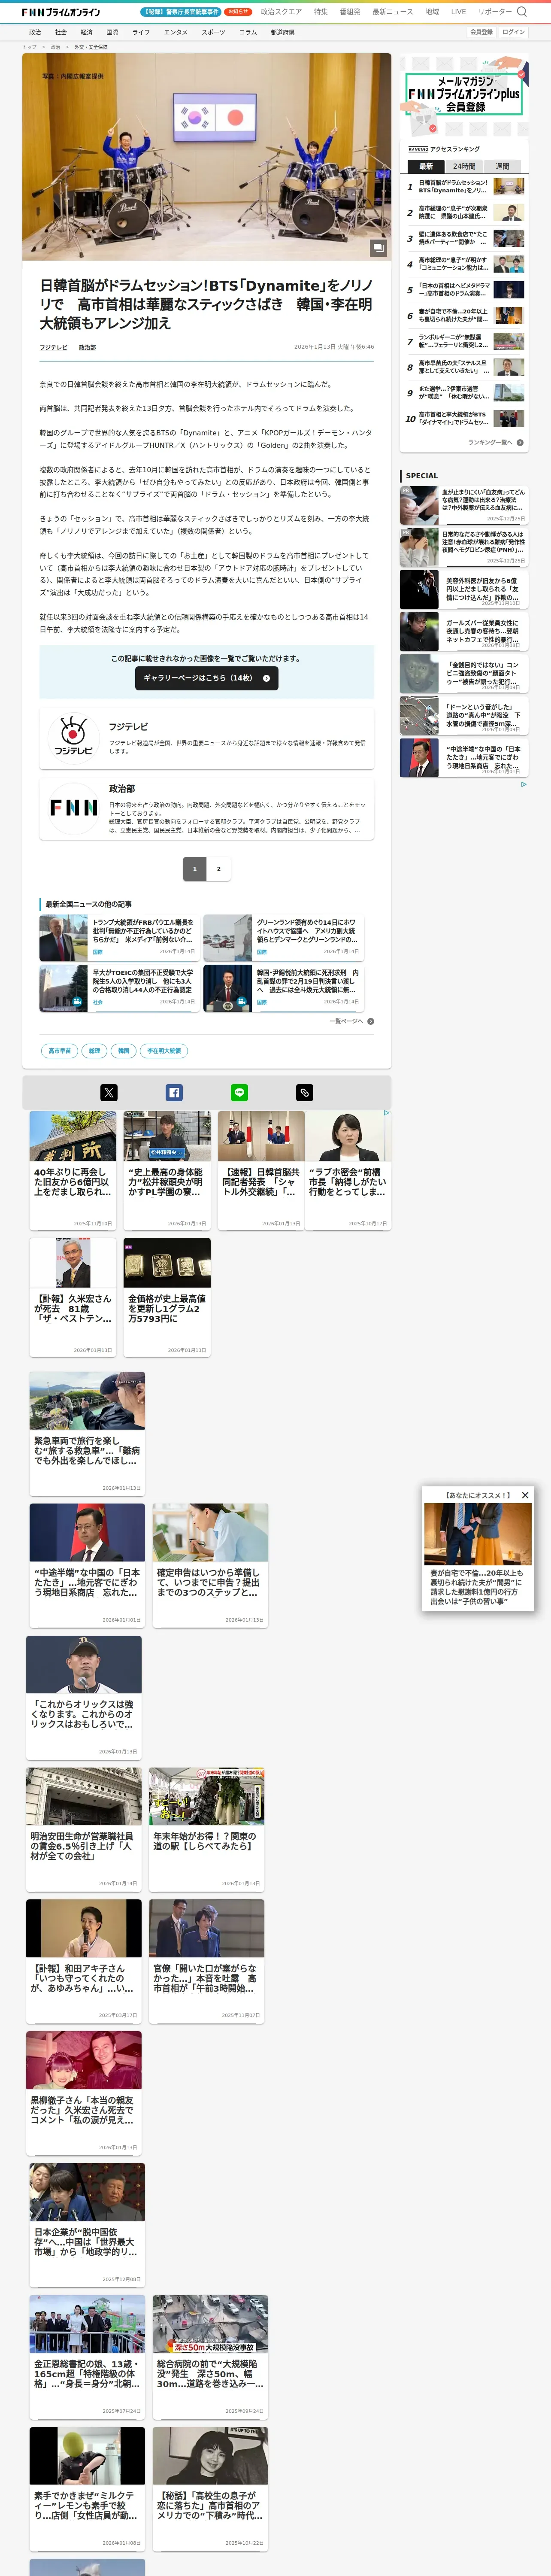Open SPECIAL item about 美容外科医

pyautogui.click(x=463, y=590)
